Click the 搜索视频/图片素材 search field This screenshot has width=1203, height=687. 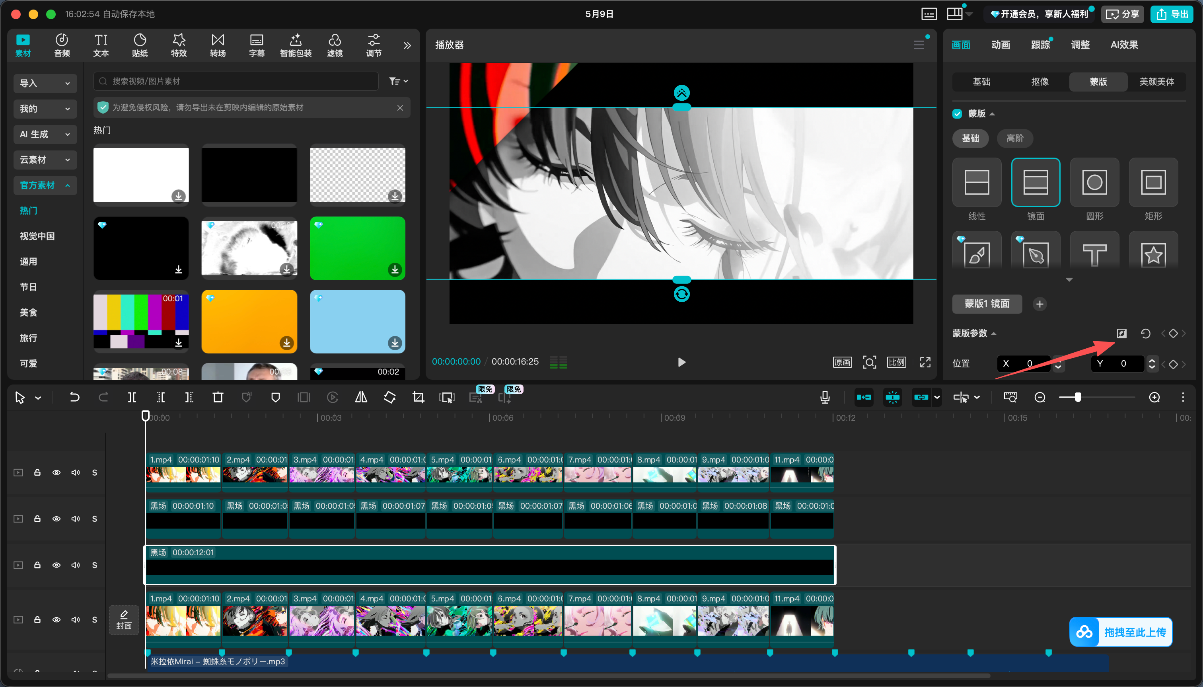click(x=236, y=81)
